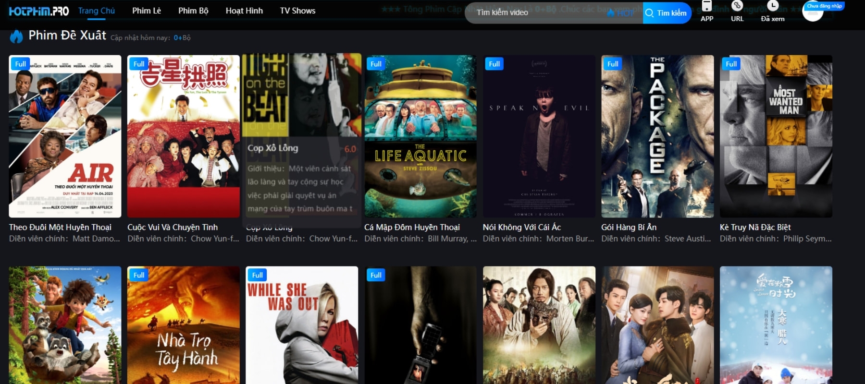Open the dark flip-phone movie poster
The width and height of the screenshot is (865, 384).
click(x=420, y=325)
